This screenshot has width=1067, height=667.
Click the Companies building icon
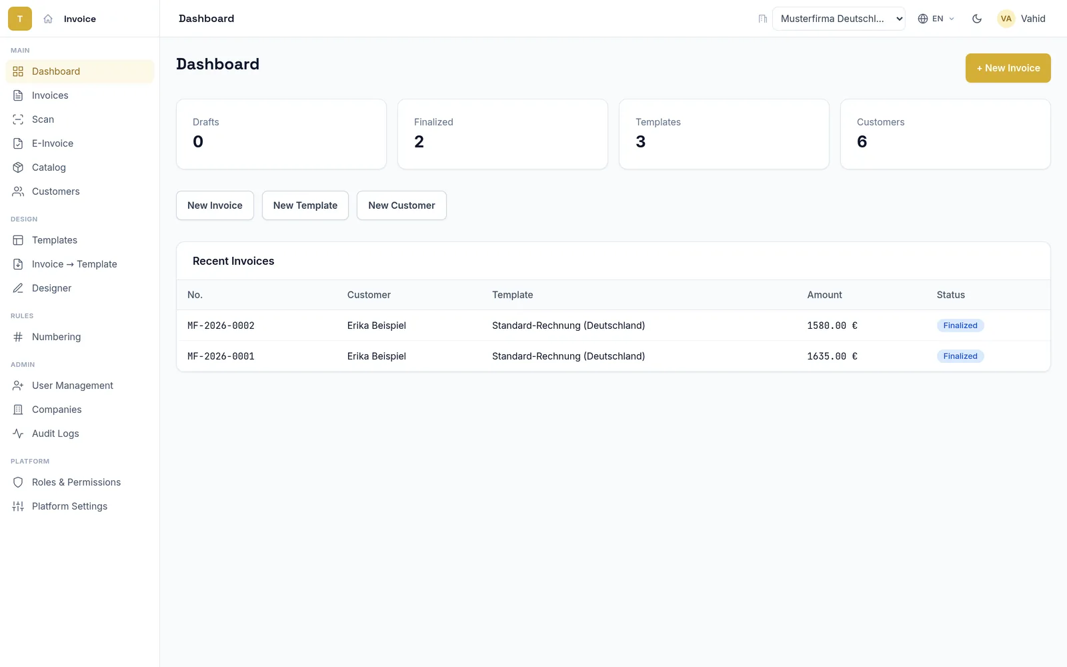click(18, 410)
